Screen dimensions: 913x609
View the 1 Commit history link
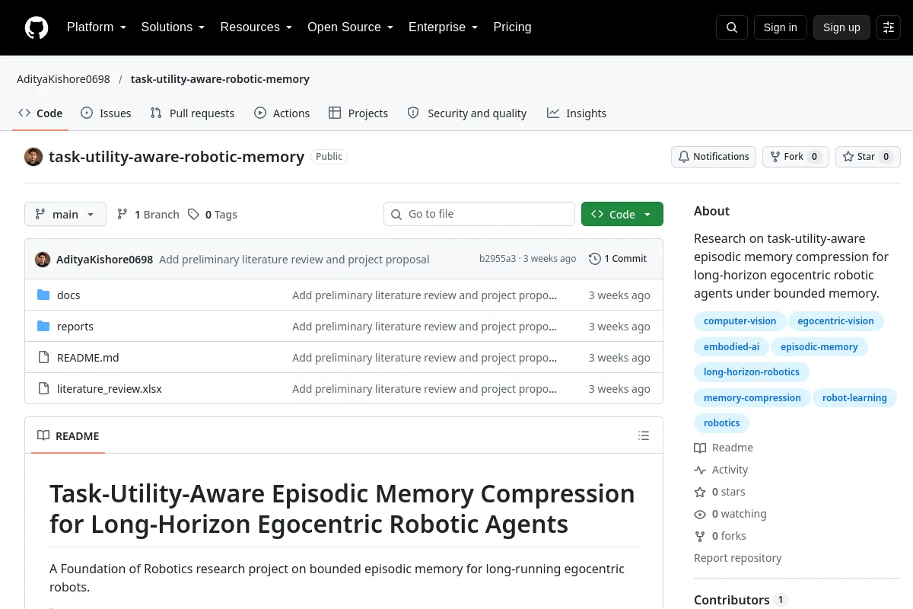click(x=618, y=259)
